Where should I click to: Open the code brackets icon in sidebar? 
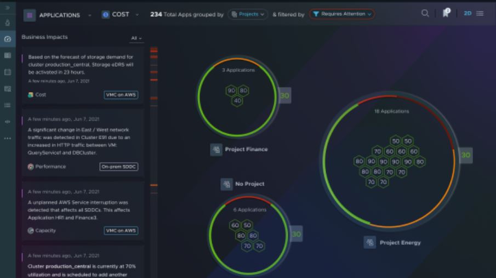click(8, 122)
